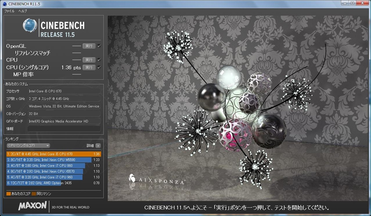The height and width of the screenshot is (216, 371).
Task: Click the 情報 input field
Action: pyautogui.click(x=64, y=129)
